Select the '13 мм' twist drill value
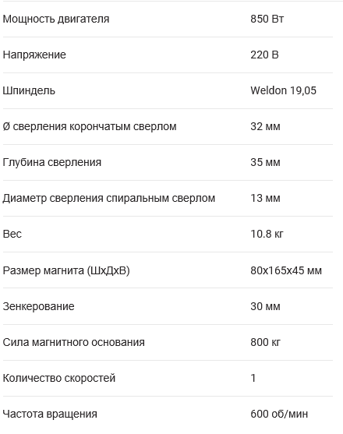The height and width of the screenshot is (434, 343). 265,198
